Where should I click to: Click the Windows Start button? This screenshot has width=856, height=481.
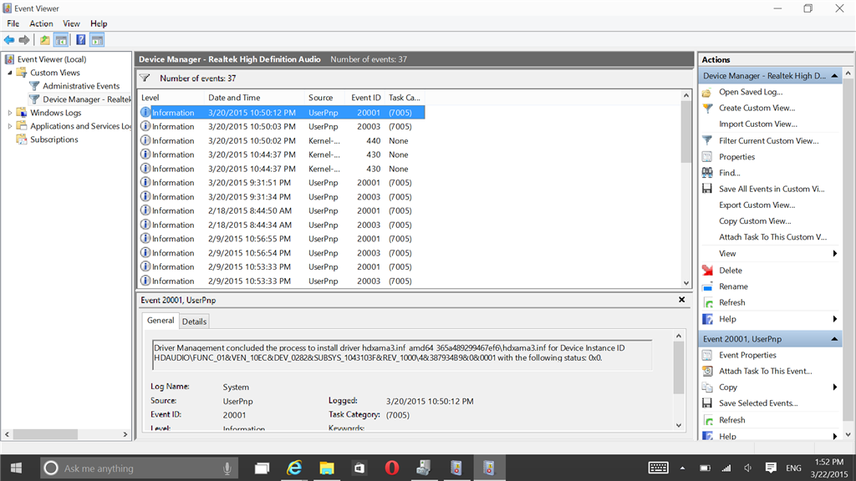pos(17,468)
